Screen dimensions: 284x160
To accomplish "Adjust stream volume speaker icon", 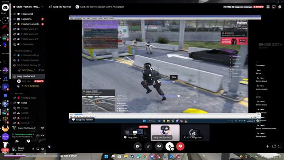I will point(268,146).
